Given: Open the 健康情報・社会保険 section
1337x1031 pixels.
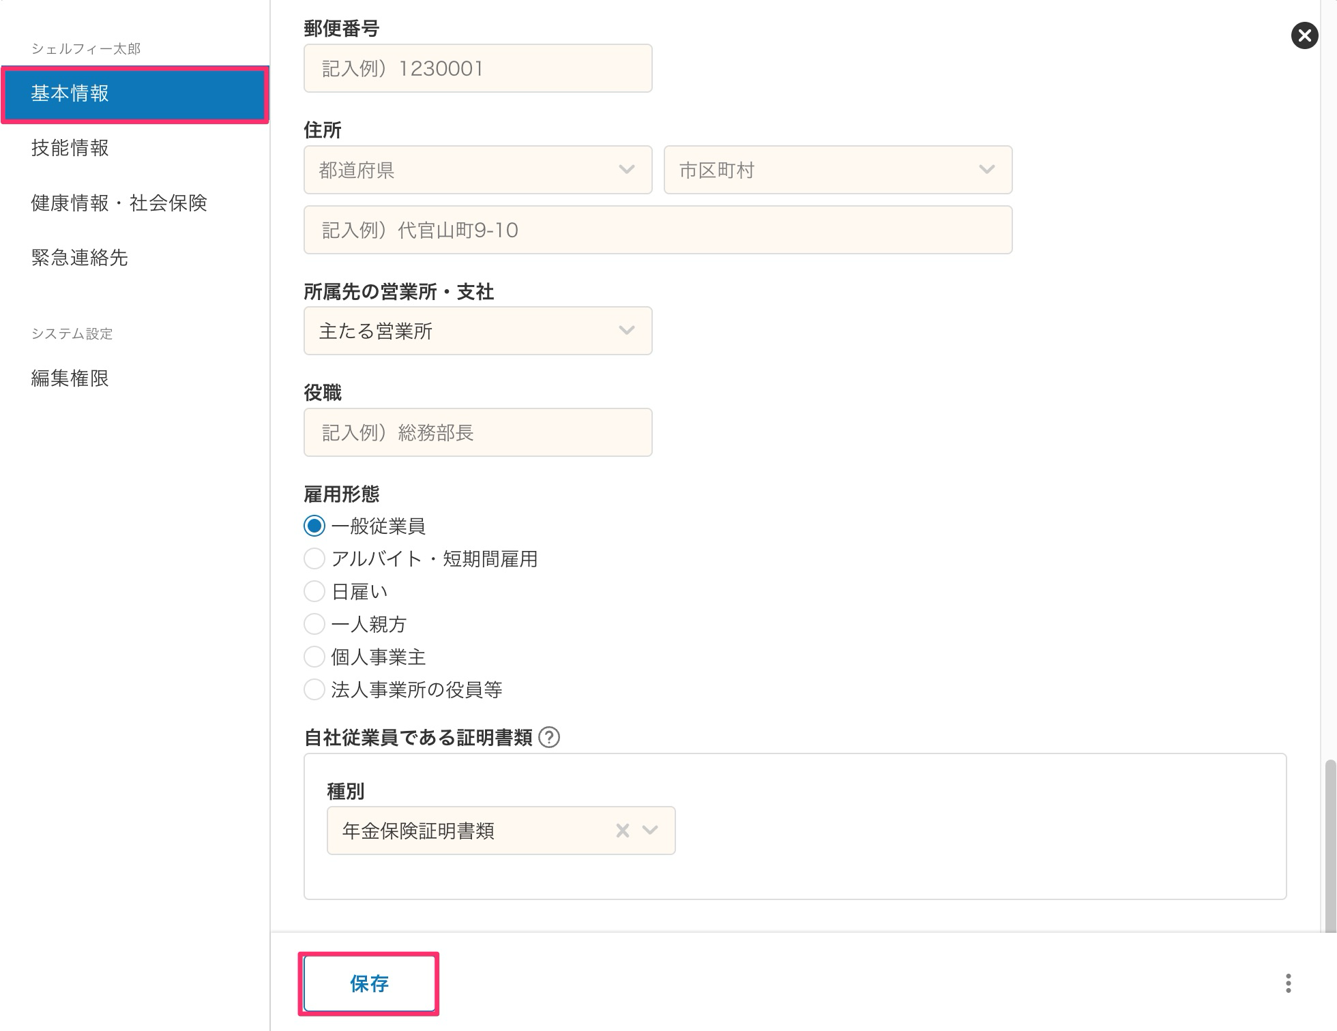Looking at the screenshot, I should tap(119, 203).
